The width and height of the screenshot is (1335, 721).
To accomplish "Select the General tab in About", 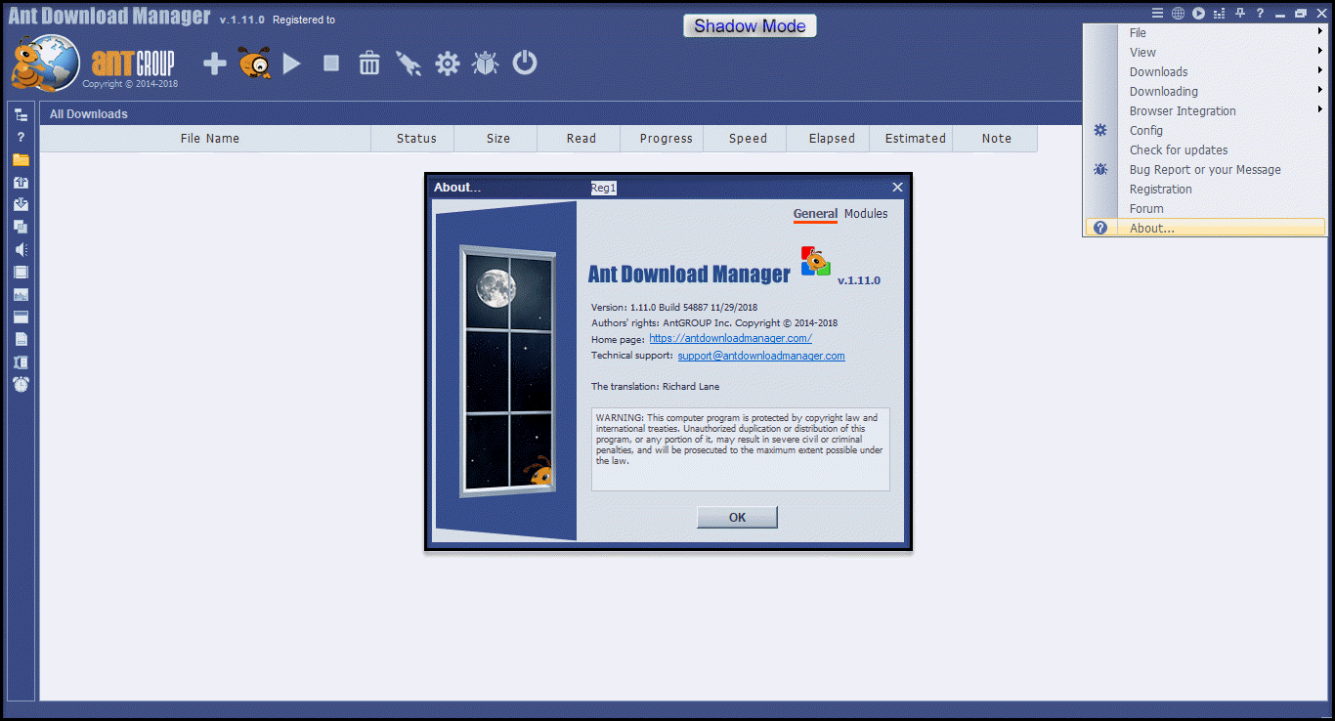I will pos(815,214).
